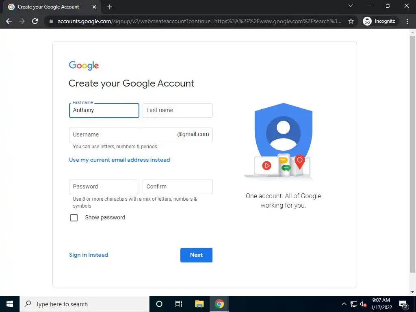Open a new tab with the plus button
This screenshot has width=416, height=312.
[x=110, y=7]
